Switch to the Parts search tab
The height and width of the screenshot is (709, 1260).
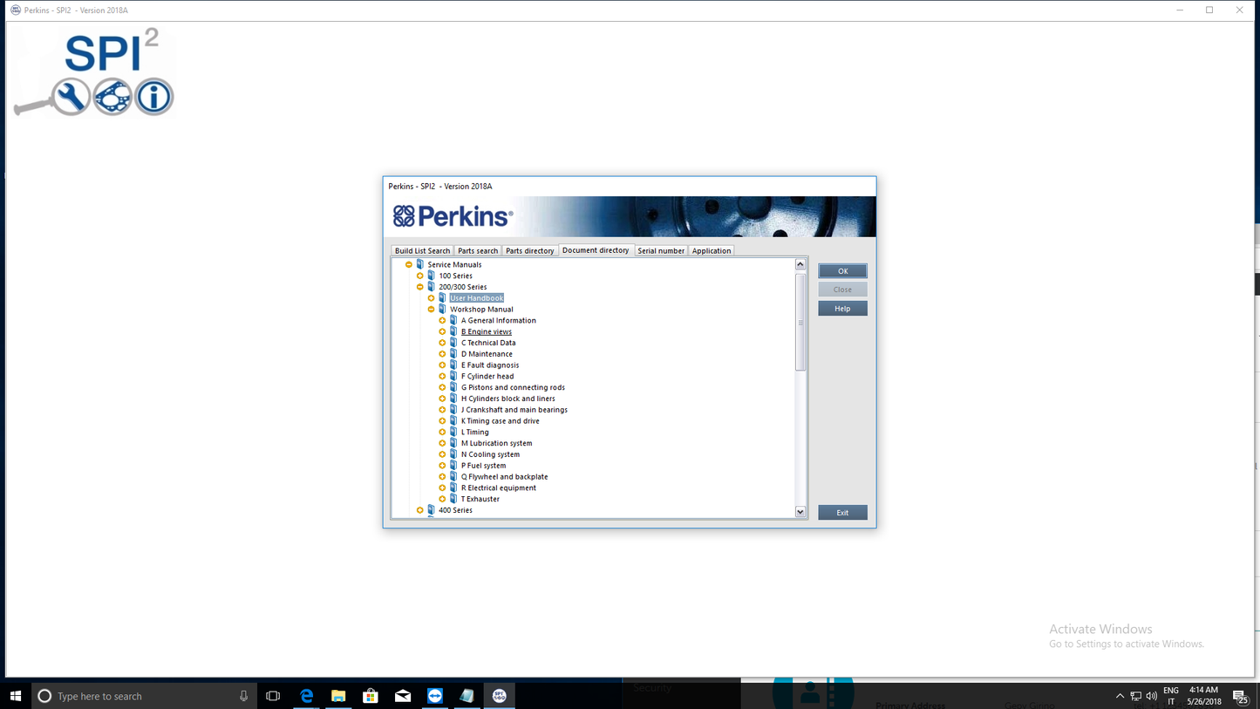coord(477,250)
